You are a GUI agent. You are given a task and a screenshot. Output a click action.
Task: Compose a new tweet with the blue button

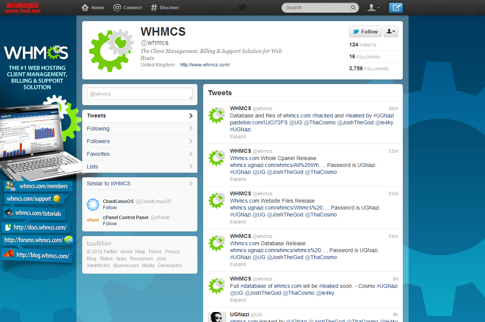click(x=396, y=8)
